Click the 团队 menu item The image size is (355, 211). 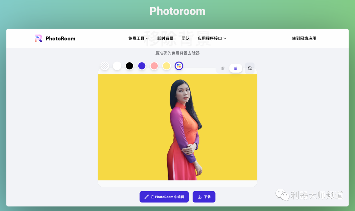pos(185,38)
